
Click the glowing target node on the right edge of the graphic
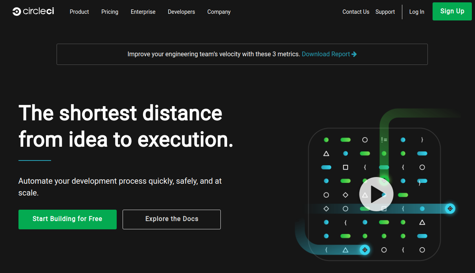(450, 208)
